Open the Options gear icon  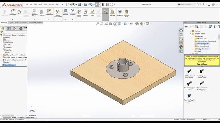(x=111, y=5)
